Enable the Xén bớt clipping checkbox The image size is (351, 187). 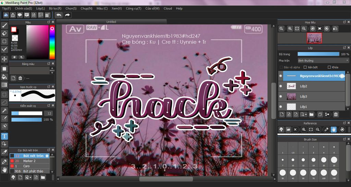coord(305,67)
